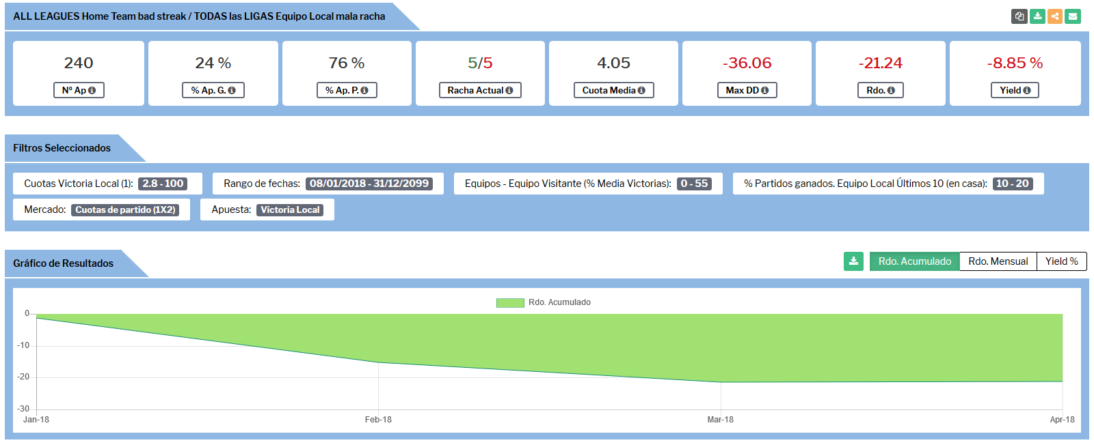The height and width of the screenshot is (447, 1094).
Task: Click the Gráfico de Resultados section header
Action: point(63,263)
